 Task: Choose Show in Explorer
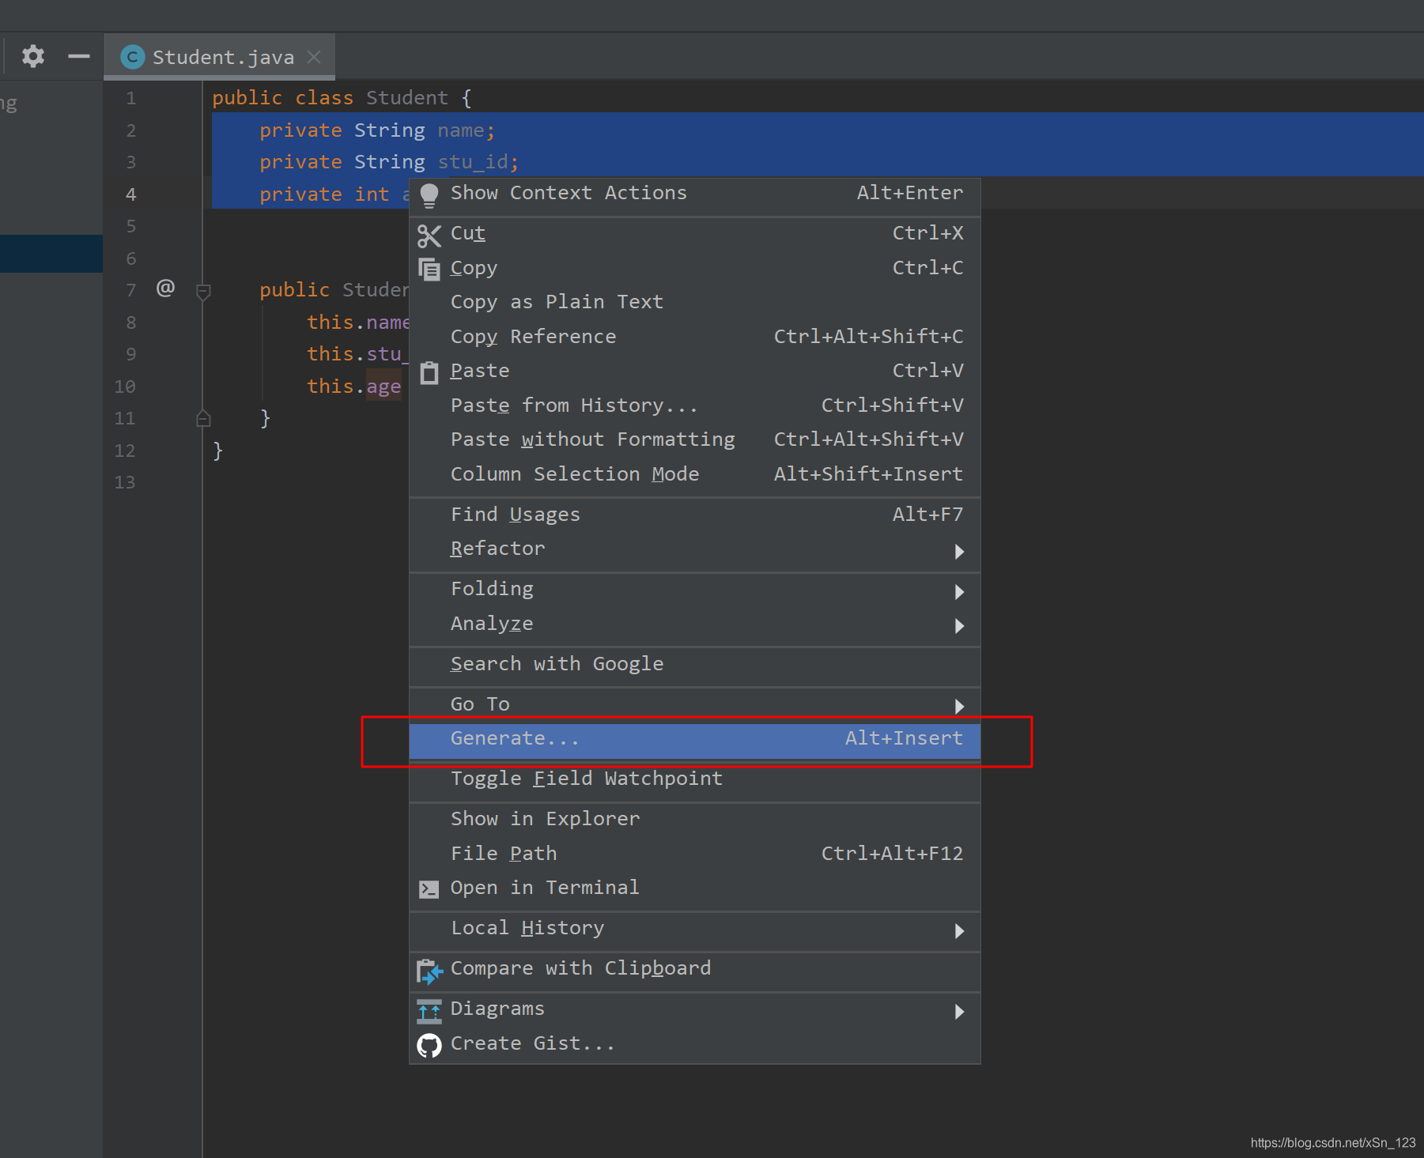coord(695,819)
